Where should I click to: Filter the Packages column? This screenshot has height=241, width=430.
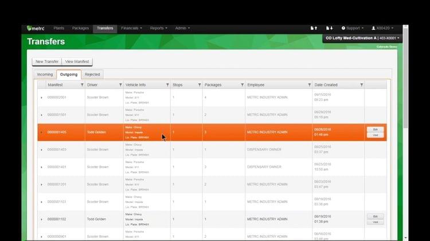click(x=242, y=85)
